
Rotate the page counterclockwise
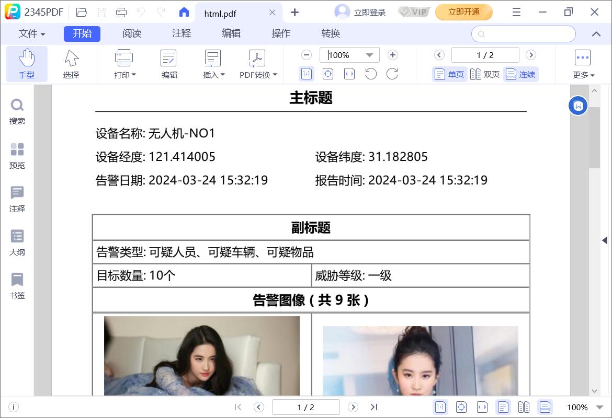[x=371, y=74]
